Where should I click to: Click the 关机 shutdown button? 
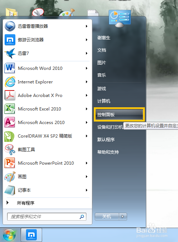107,217
